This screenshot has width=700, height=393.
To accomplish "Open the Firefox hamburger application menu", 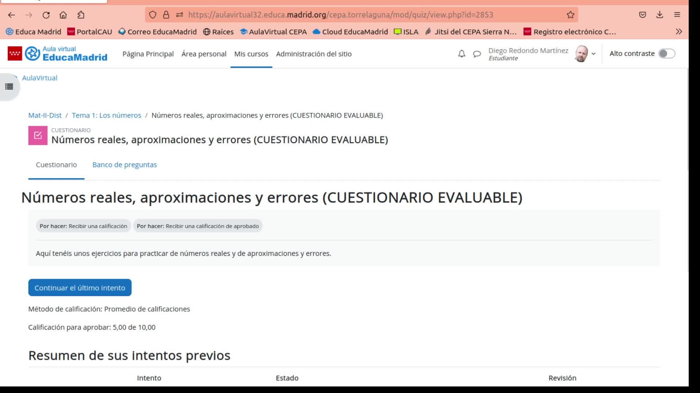I will (677, 15).
